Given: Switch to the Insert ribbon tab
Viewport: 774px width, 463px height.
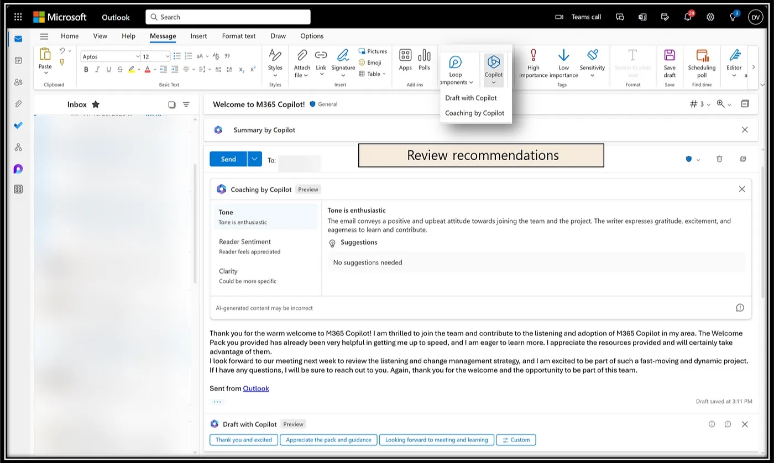Looking at the screenshot, I should 198,36.
